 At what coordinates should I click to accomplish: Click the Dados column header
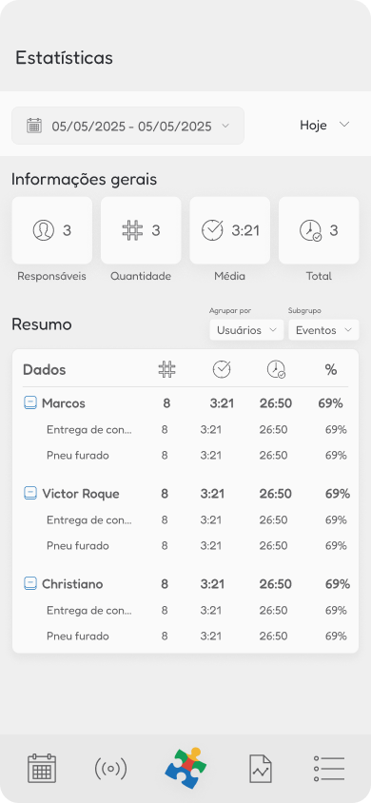point(45,370)
